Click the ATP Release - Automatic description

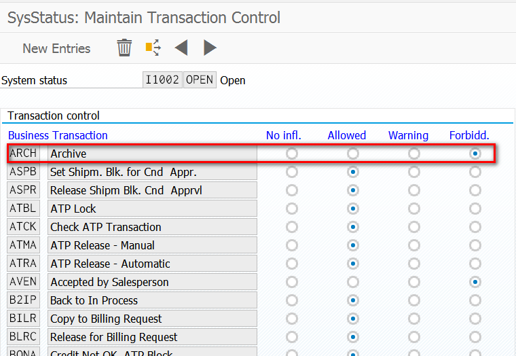(x=152, y=264)
